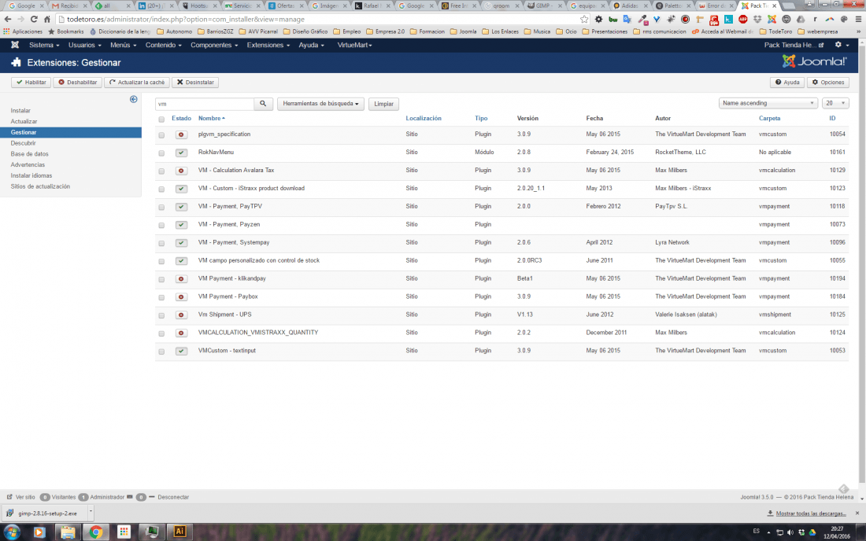This screenshot has width=866, height=541.
Task: Select checkbox for VM Payment - Paybox
Action: 161,297
